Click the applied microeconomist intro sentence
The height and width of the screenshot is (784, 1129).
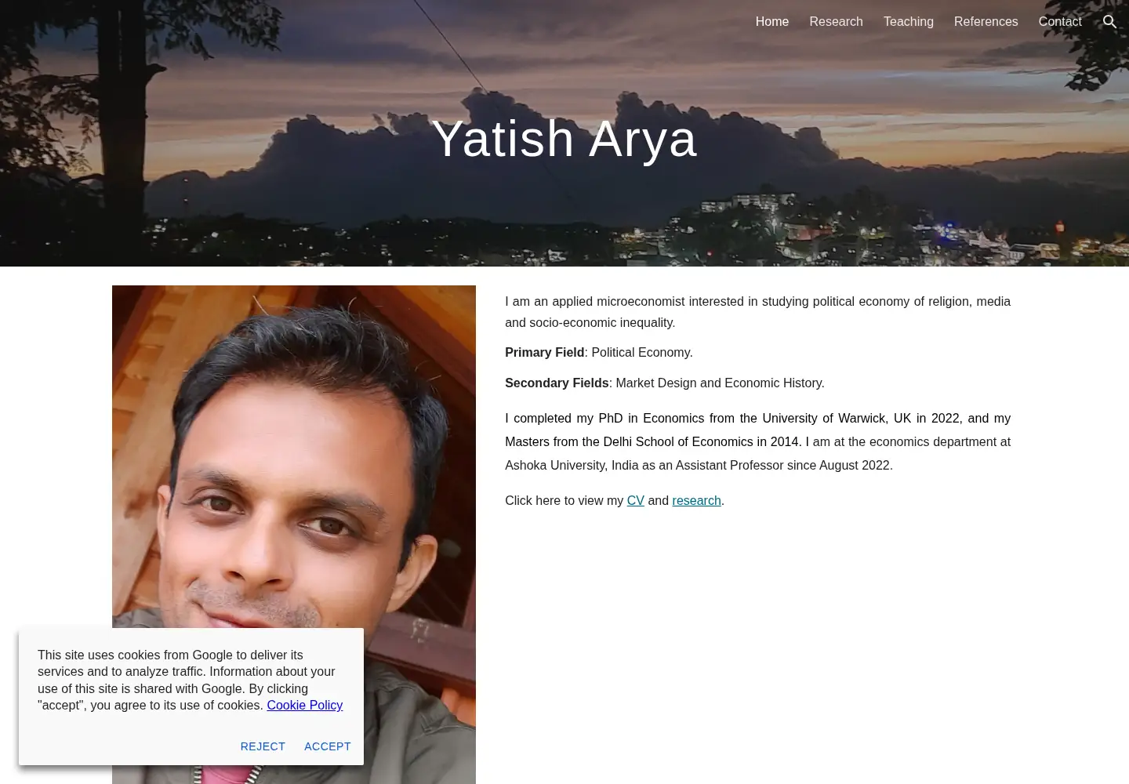pyautogui.click(x=757, y=312)
